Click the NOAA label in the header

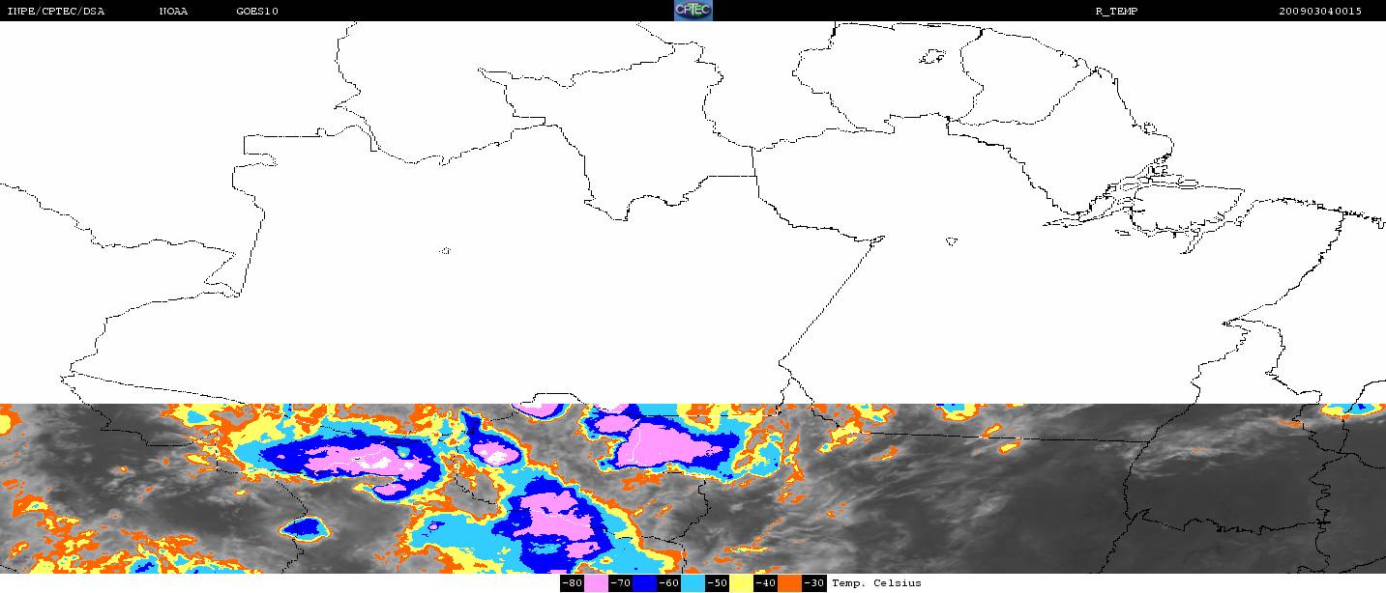(x=173, y=12)
